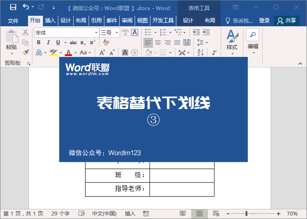Screen dimensions: 307x219
Task: Open the font size 三号 dropdown
Action: pyautogui.click(x=117, y=32)
